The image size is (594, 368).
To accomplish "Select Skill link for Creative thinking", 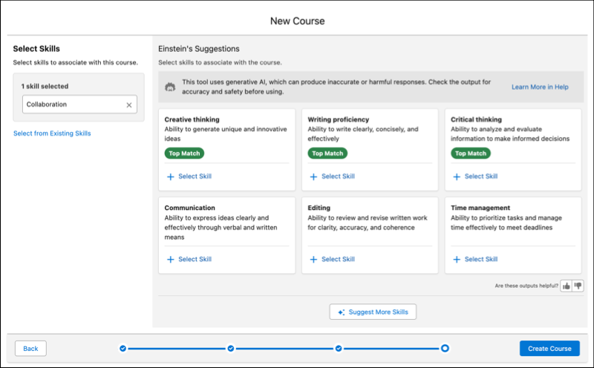I will pos(195,176).
